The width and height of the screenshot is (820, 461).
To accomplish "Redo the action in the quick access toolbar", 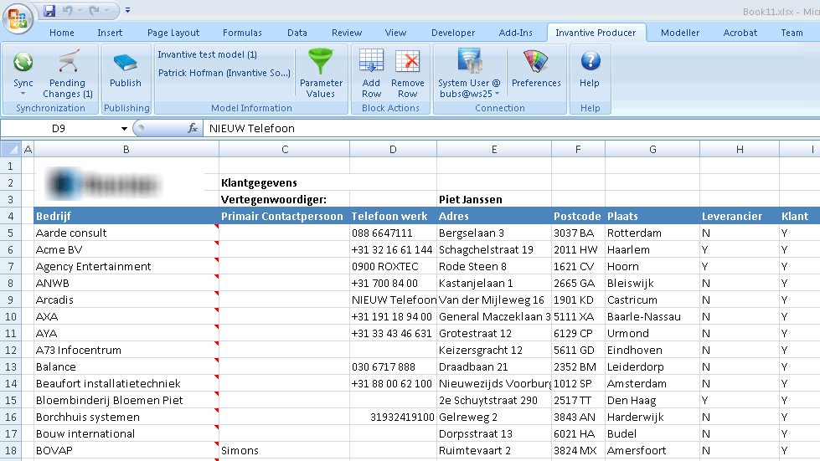I will pyautogui.click(x=94, y=10).
